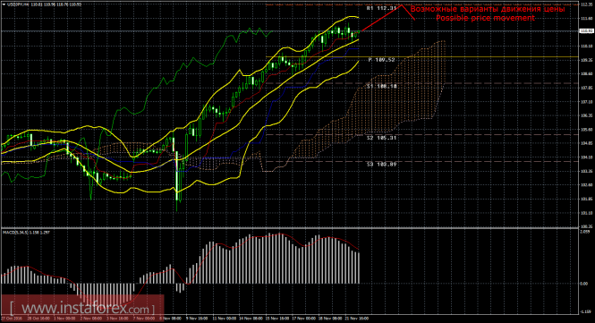Click the dropdown triangle beside USDJPY,H4 title
The height and width of the screenshot is (323, 595).
click(4, 4)
